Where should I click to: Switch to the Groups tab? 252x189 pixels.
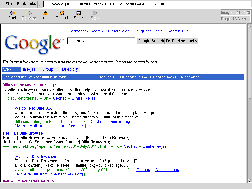point(49,69)
